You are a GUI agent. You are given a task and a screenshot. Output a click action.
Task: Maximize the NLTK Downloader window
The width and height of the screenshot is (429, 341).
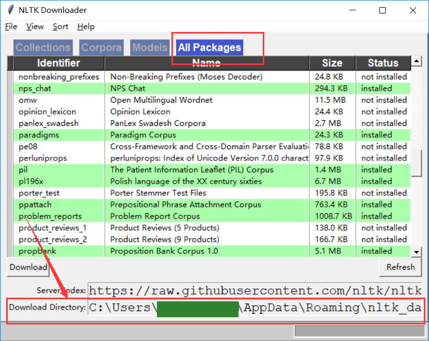pyautogui.click(x=383, y=10)
